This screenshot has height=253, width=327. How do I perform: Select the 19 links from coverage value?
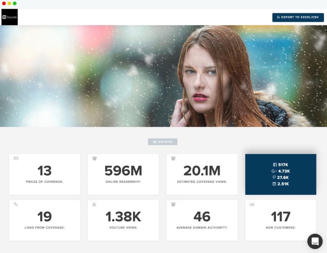(44, 217)
